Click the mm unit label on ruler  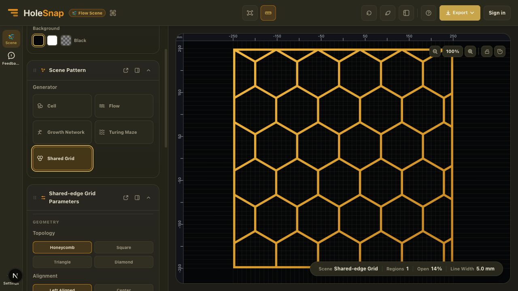pos(179,37)
